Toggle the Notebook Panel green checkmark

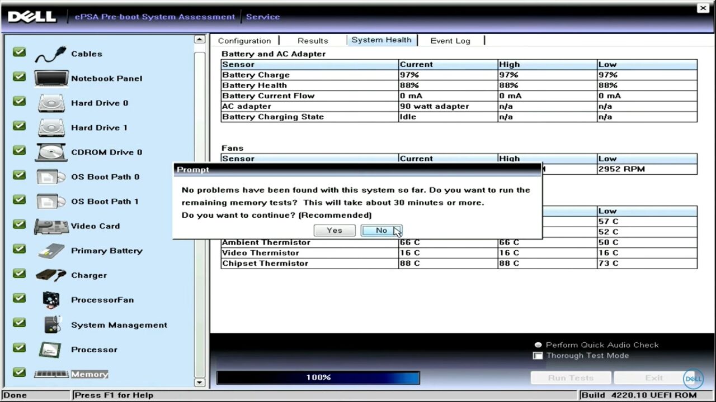click(20, 76)
